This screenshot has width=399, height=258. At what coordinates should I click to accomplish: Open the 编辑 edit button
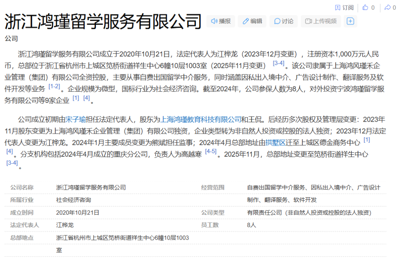[x=252, y=21]
